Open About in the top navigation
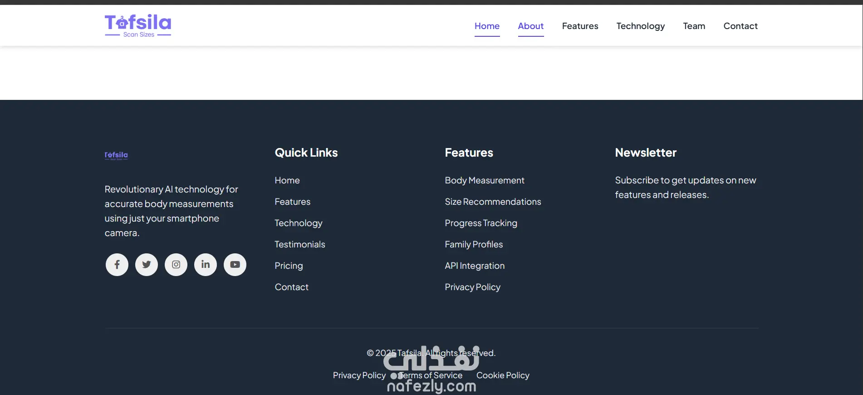863x395 pixels. pos(531,26)
